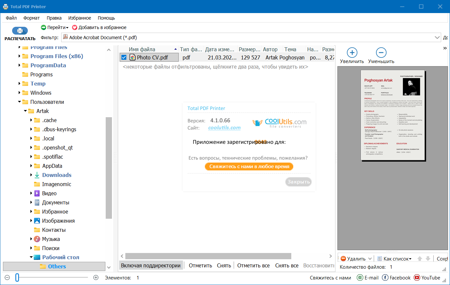Open the Как список view dropdown
Screen dimensions: 450x285
(394, 259)
